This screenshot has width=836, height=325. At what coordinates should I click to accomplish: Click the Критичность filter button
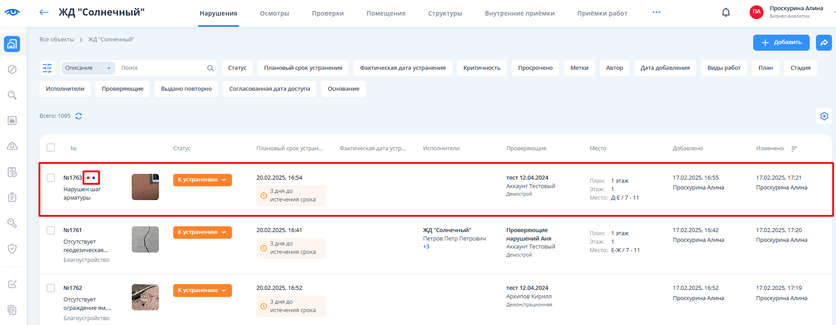tap(482, 68)
